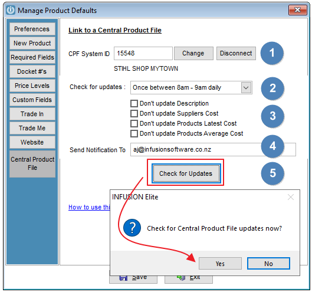Click the Exit button icon

[x=181, y=278]
